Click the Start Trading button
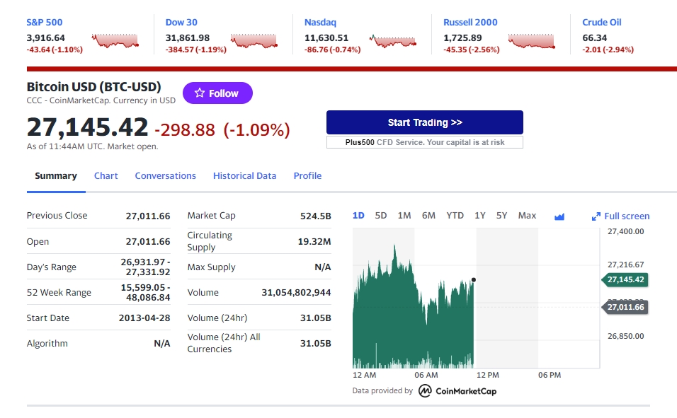The image size is (677, 418). [425, 122]
